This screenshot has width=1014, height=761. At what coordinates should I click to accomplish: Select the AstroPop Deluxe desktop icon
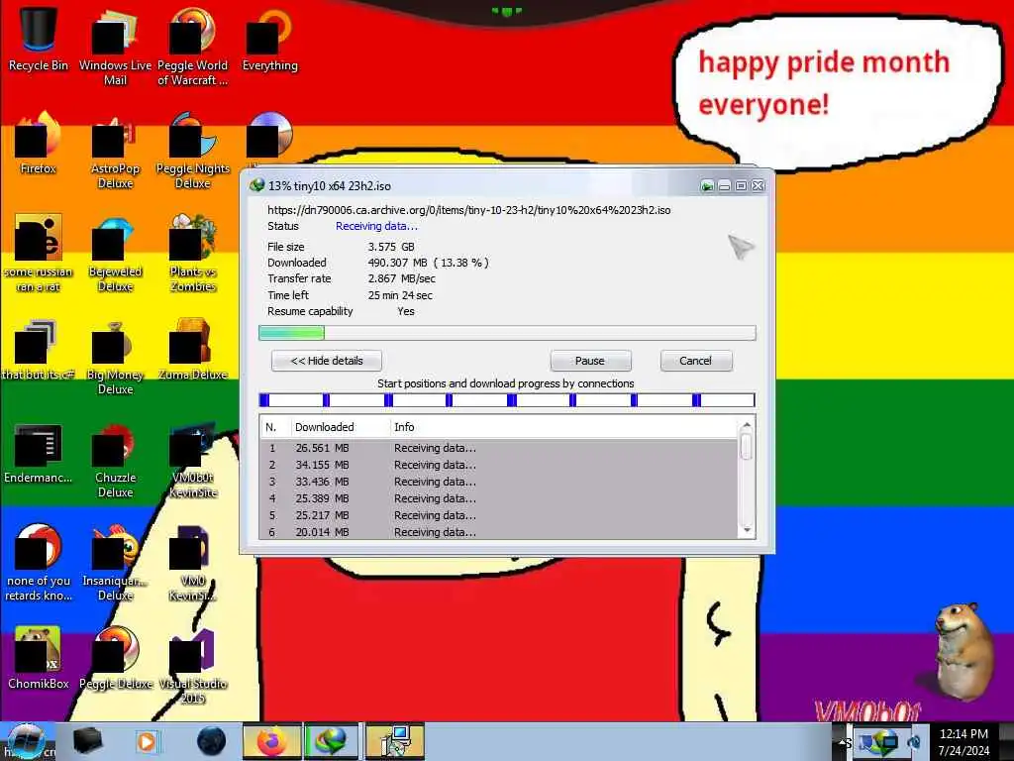tap(115, 151)
